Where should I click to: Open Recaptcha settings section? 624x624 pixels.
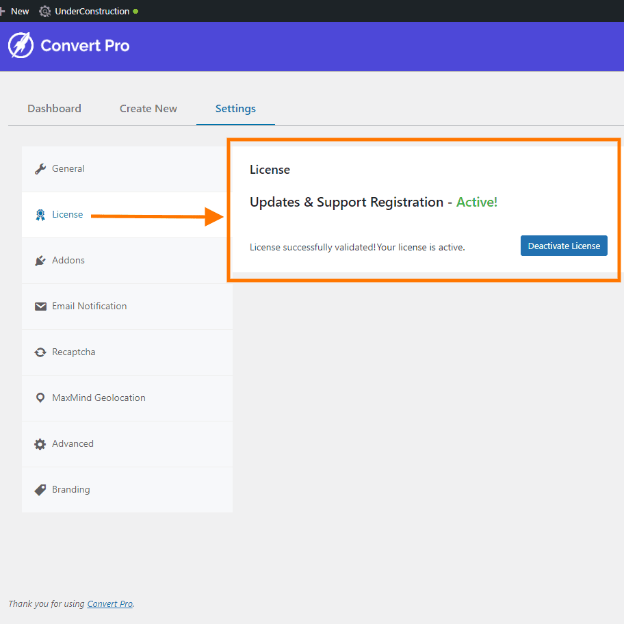click(x=127, y=352)
